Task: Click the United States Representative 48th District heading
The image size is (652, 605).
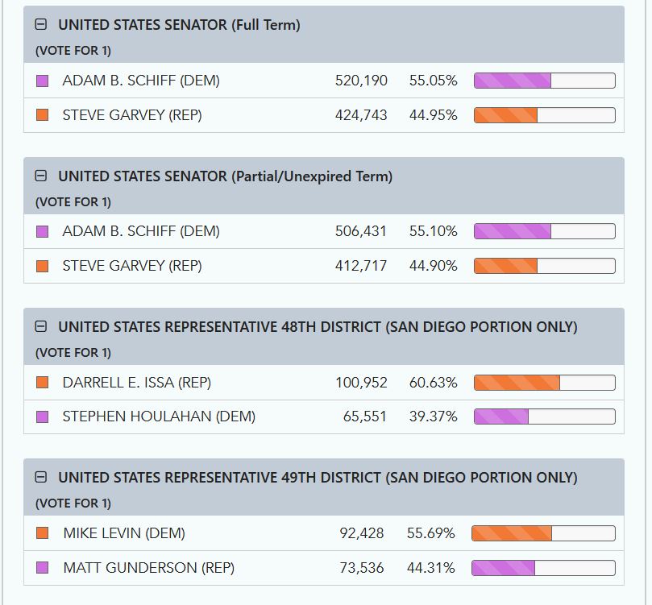Action: pyautogui.click(x=318, y=327)
